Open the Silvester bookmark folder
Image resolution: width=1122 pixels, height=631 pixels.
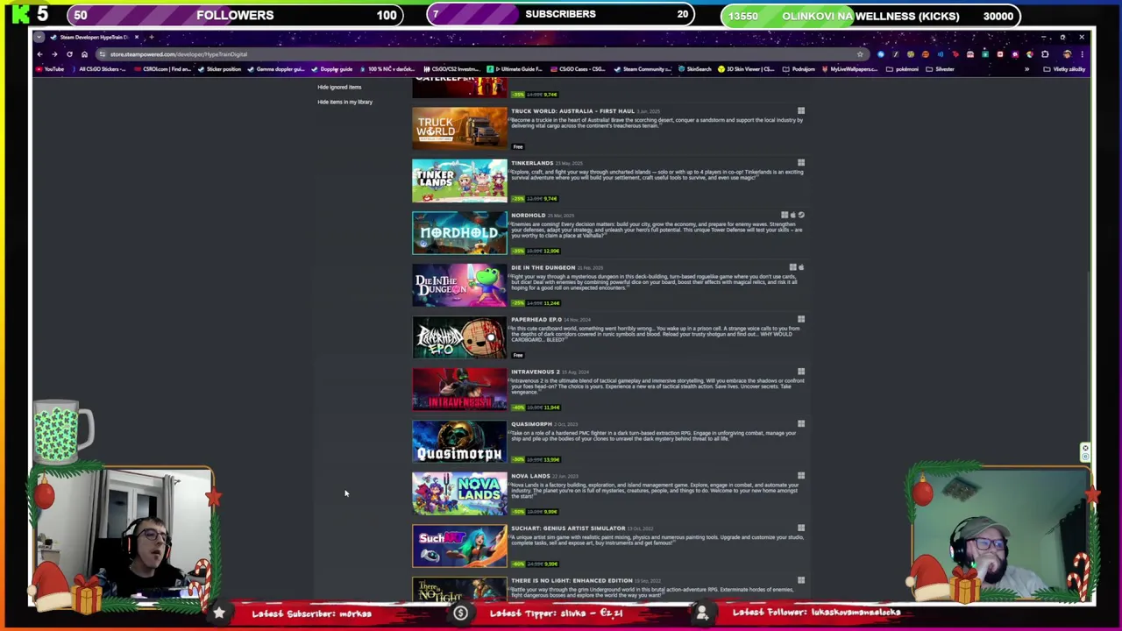tap(940, 69)
